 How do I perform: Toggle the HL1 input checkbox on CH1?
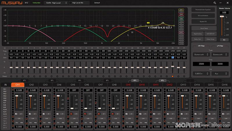pyautogui.click(x=13, y=89)
